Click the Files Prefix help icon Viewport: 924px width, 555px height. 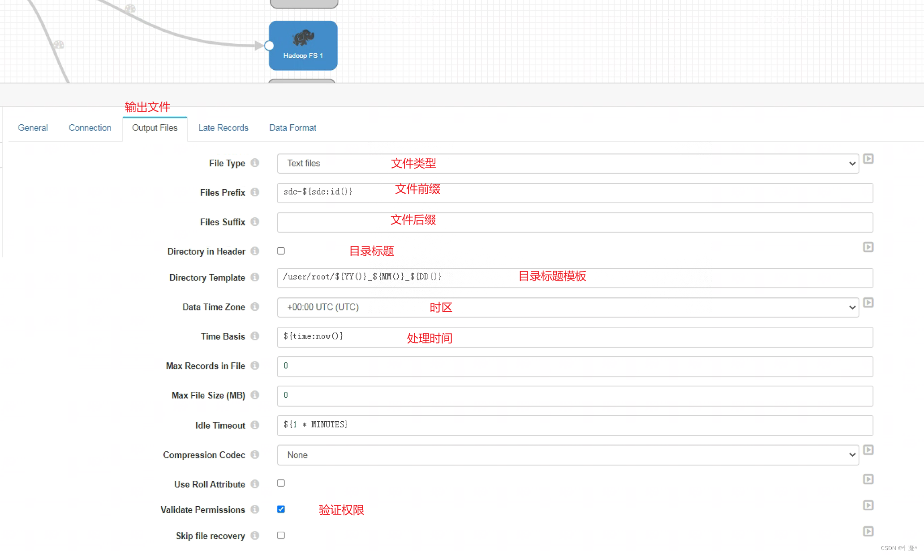tap(255, 192)
